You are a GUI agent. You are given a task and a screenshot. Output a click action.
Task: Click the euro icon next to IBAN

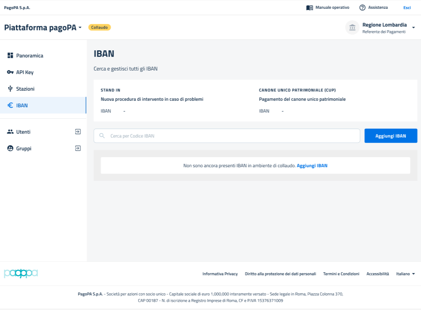tap(11, 106)
